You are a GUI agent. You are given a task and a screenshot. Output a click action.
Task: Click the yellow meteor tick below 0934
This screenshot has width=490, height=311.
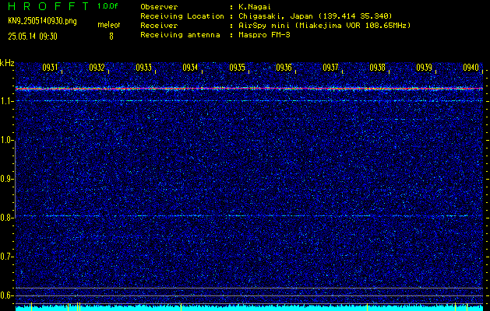(181, 306)
